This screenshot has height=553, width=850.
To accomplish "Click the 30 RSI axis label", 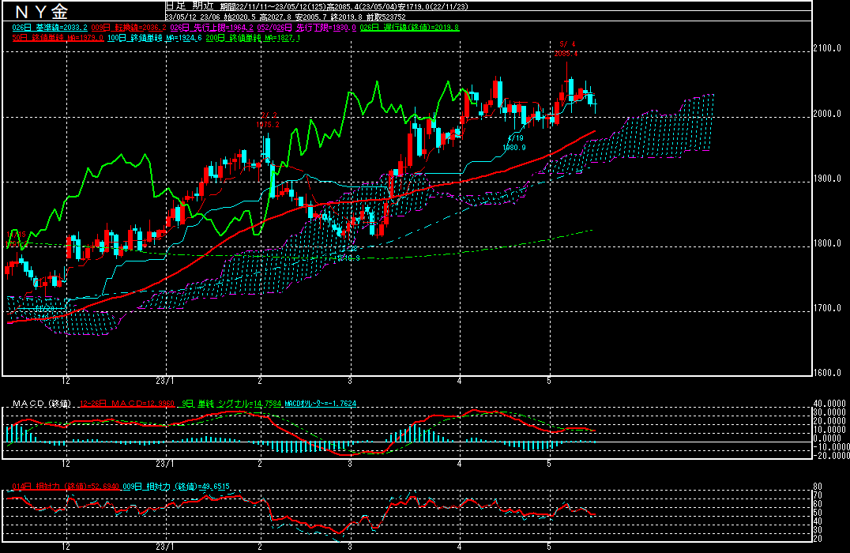I will tap(818, 529).
